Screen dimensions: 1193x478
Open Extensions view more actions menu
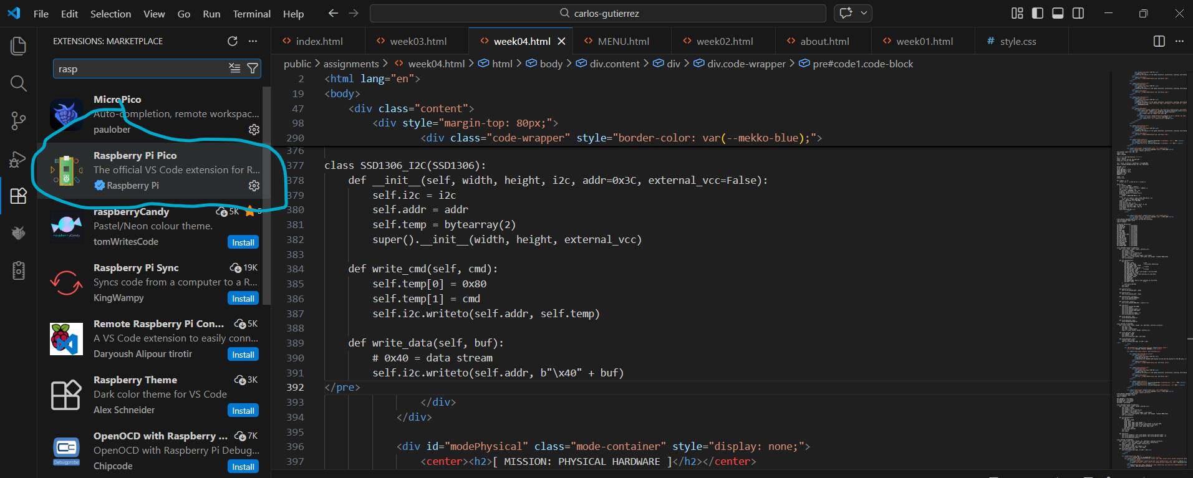coord(253,41)
